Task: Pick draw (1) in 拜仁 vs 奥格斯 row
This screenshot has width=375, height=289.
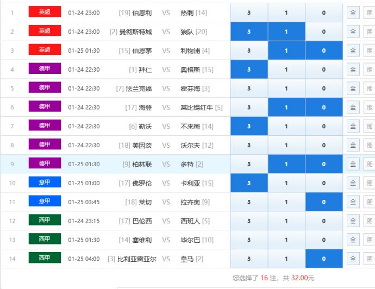Action: point(286,70)
